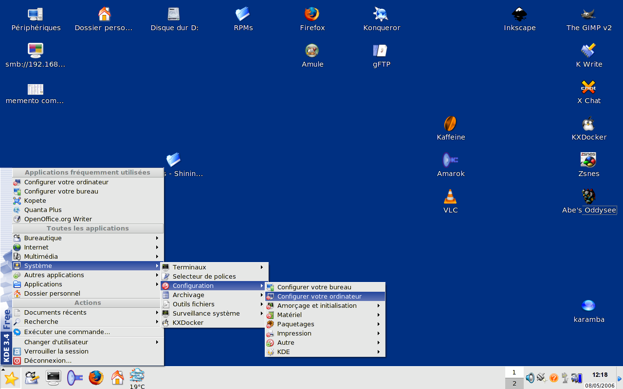
Task: Choose Déconnexion... to log out
Action: coord(88,361)
